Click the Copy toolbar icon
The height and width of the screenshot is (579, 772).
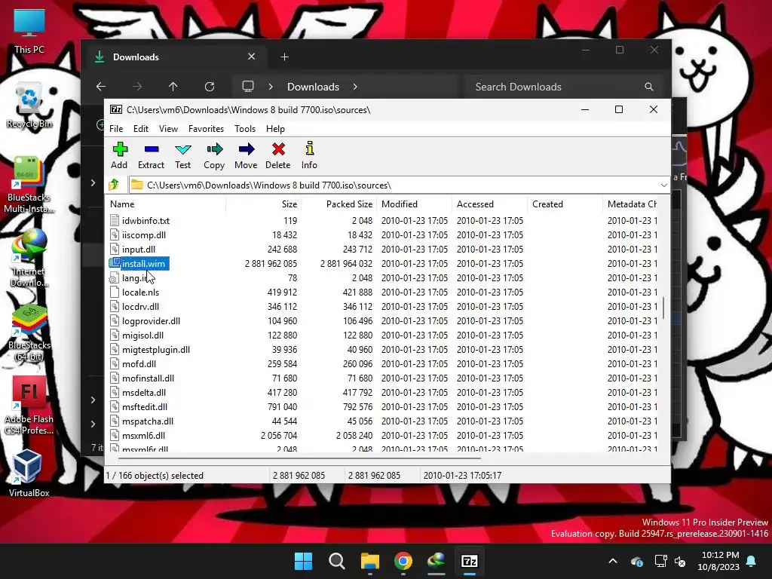click(x=214, y=155)
